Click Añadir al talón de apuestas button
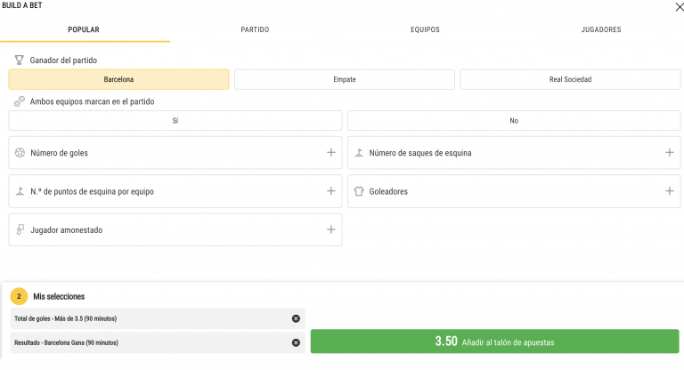 494,342
